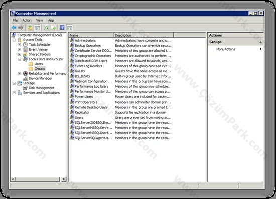Click the Power Users group icon

click(x=72, y=96)
